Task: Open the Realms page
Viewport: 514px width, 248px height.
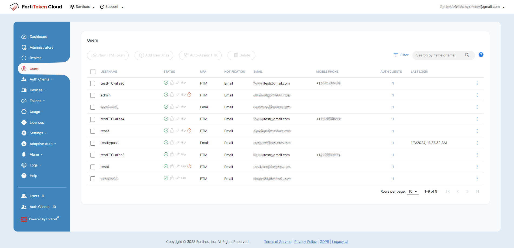Action: 35,58
